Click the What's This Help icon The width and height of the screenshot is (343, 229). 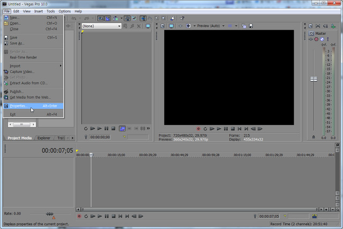click(182, 18)
